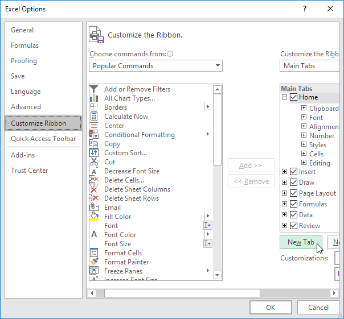The image size is (344, 319).
Task: Disable the Formulas tab checkbox
Action: [294, 204]
